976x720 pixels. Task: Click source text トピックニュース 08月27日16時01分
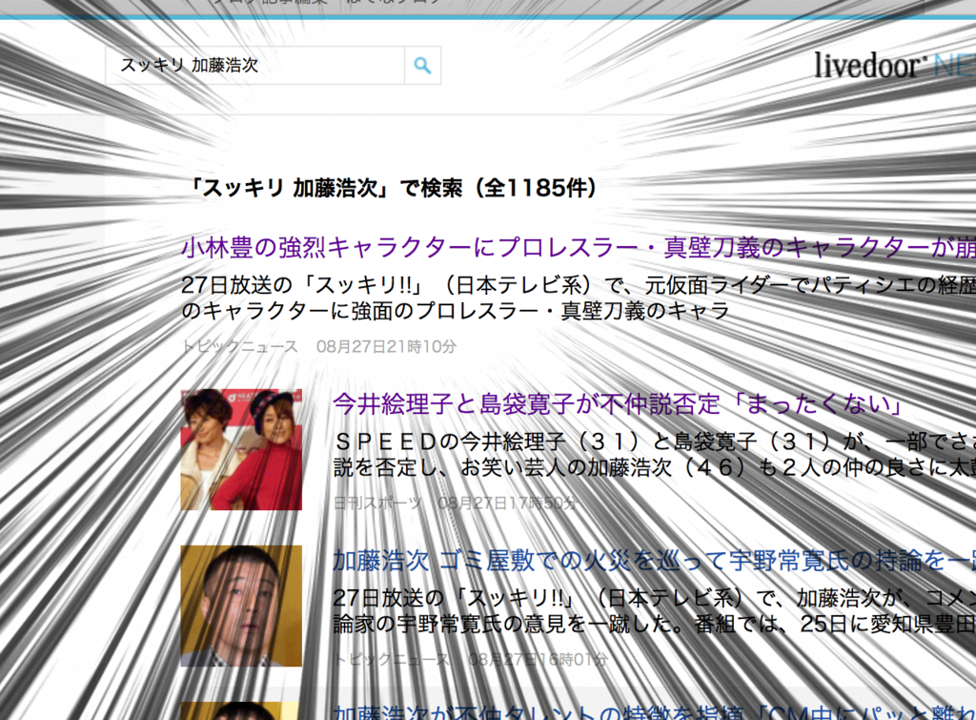[x=470, y=659]
